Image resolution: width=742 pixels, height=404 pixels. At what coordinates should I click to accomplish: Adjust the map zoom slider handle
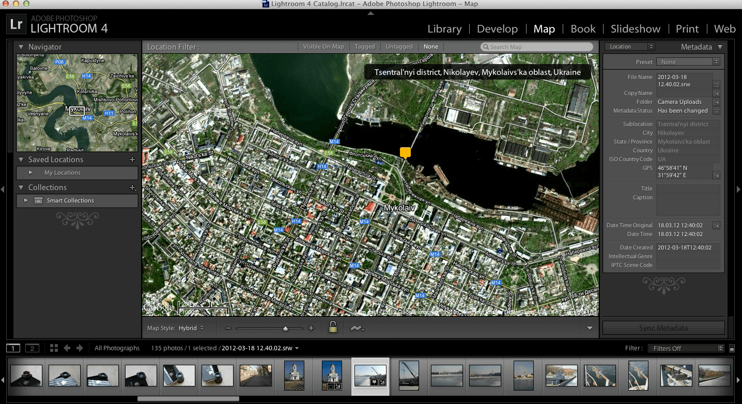click(x=285, y=328)
